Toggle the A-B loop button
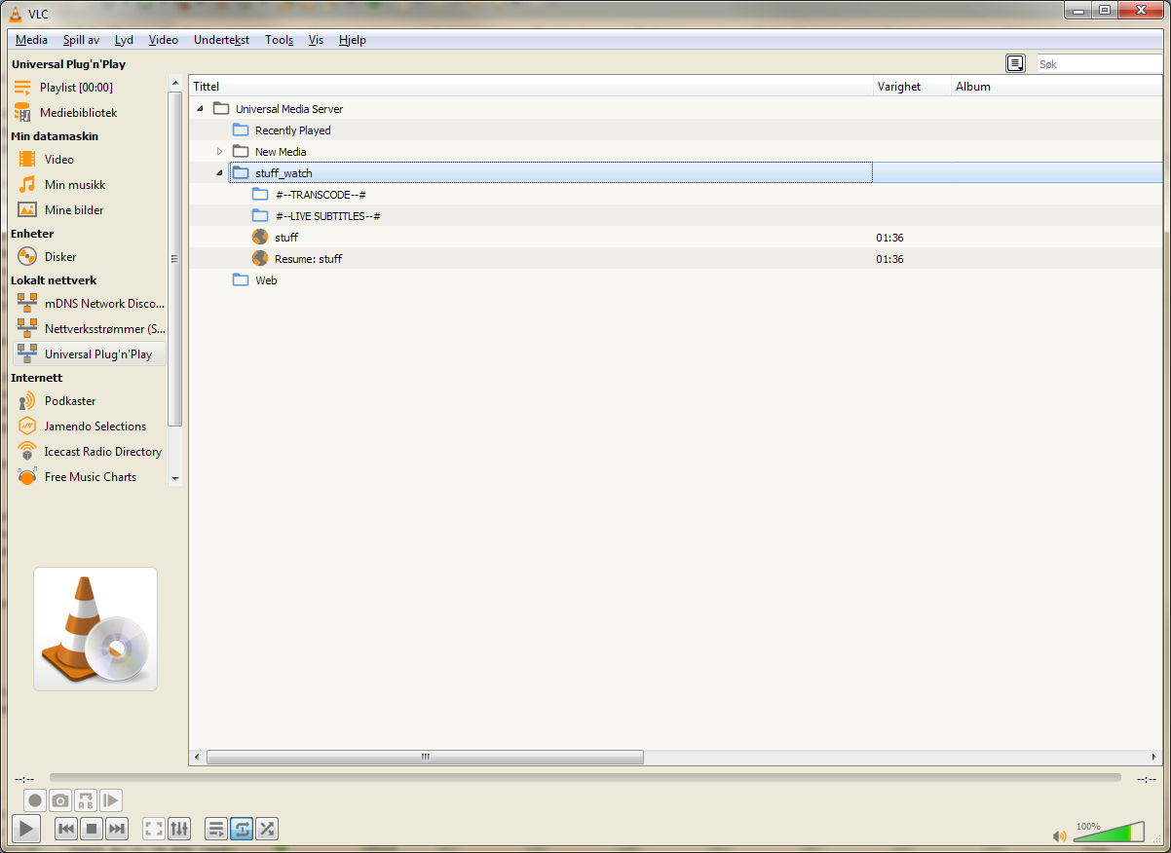Screen dimensions: 1171x853 (86, 800)
